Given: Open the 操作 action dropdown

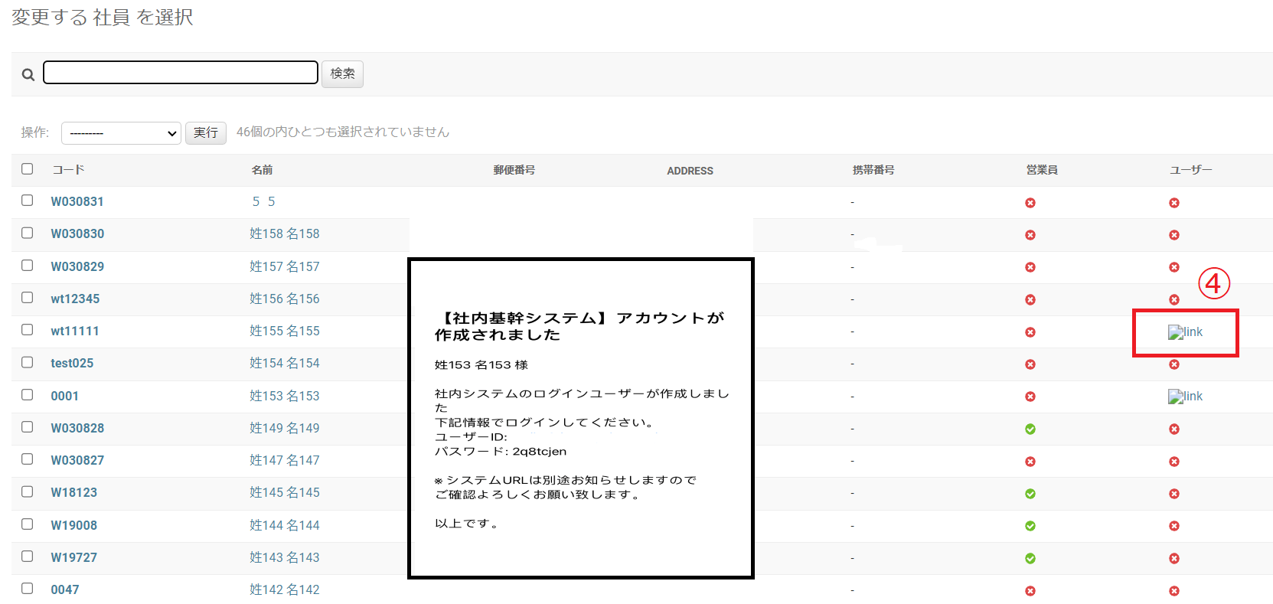Looking at the screenshot, I should [x=121, y=133].
